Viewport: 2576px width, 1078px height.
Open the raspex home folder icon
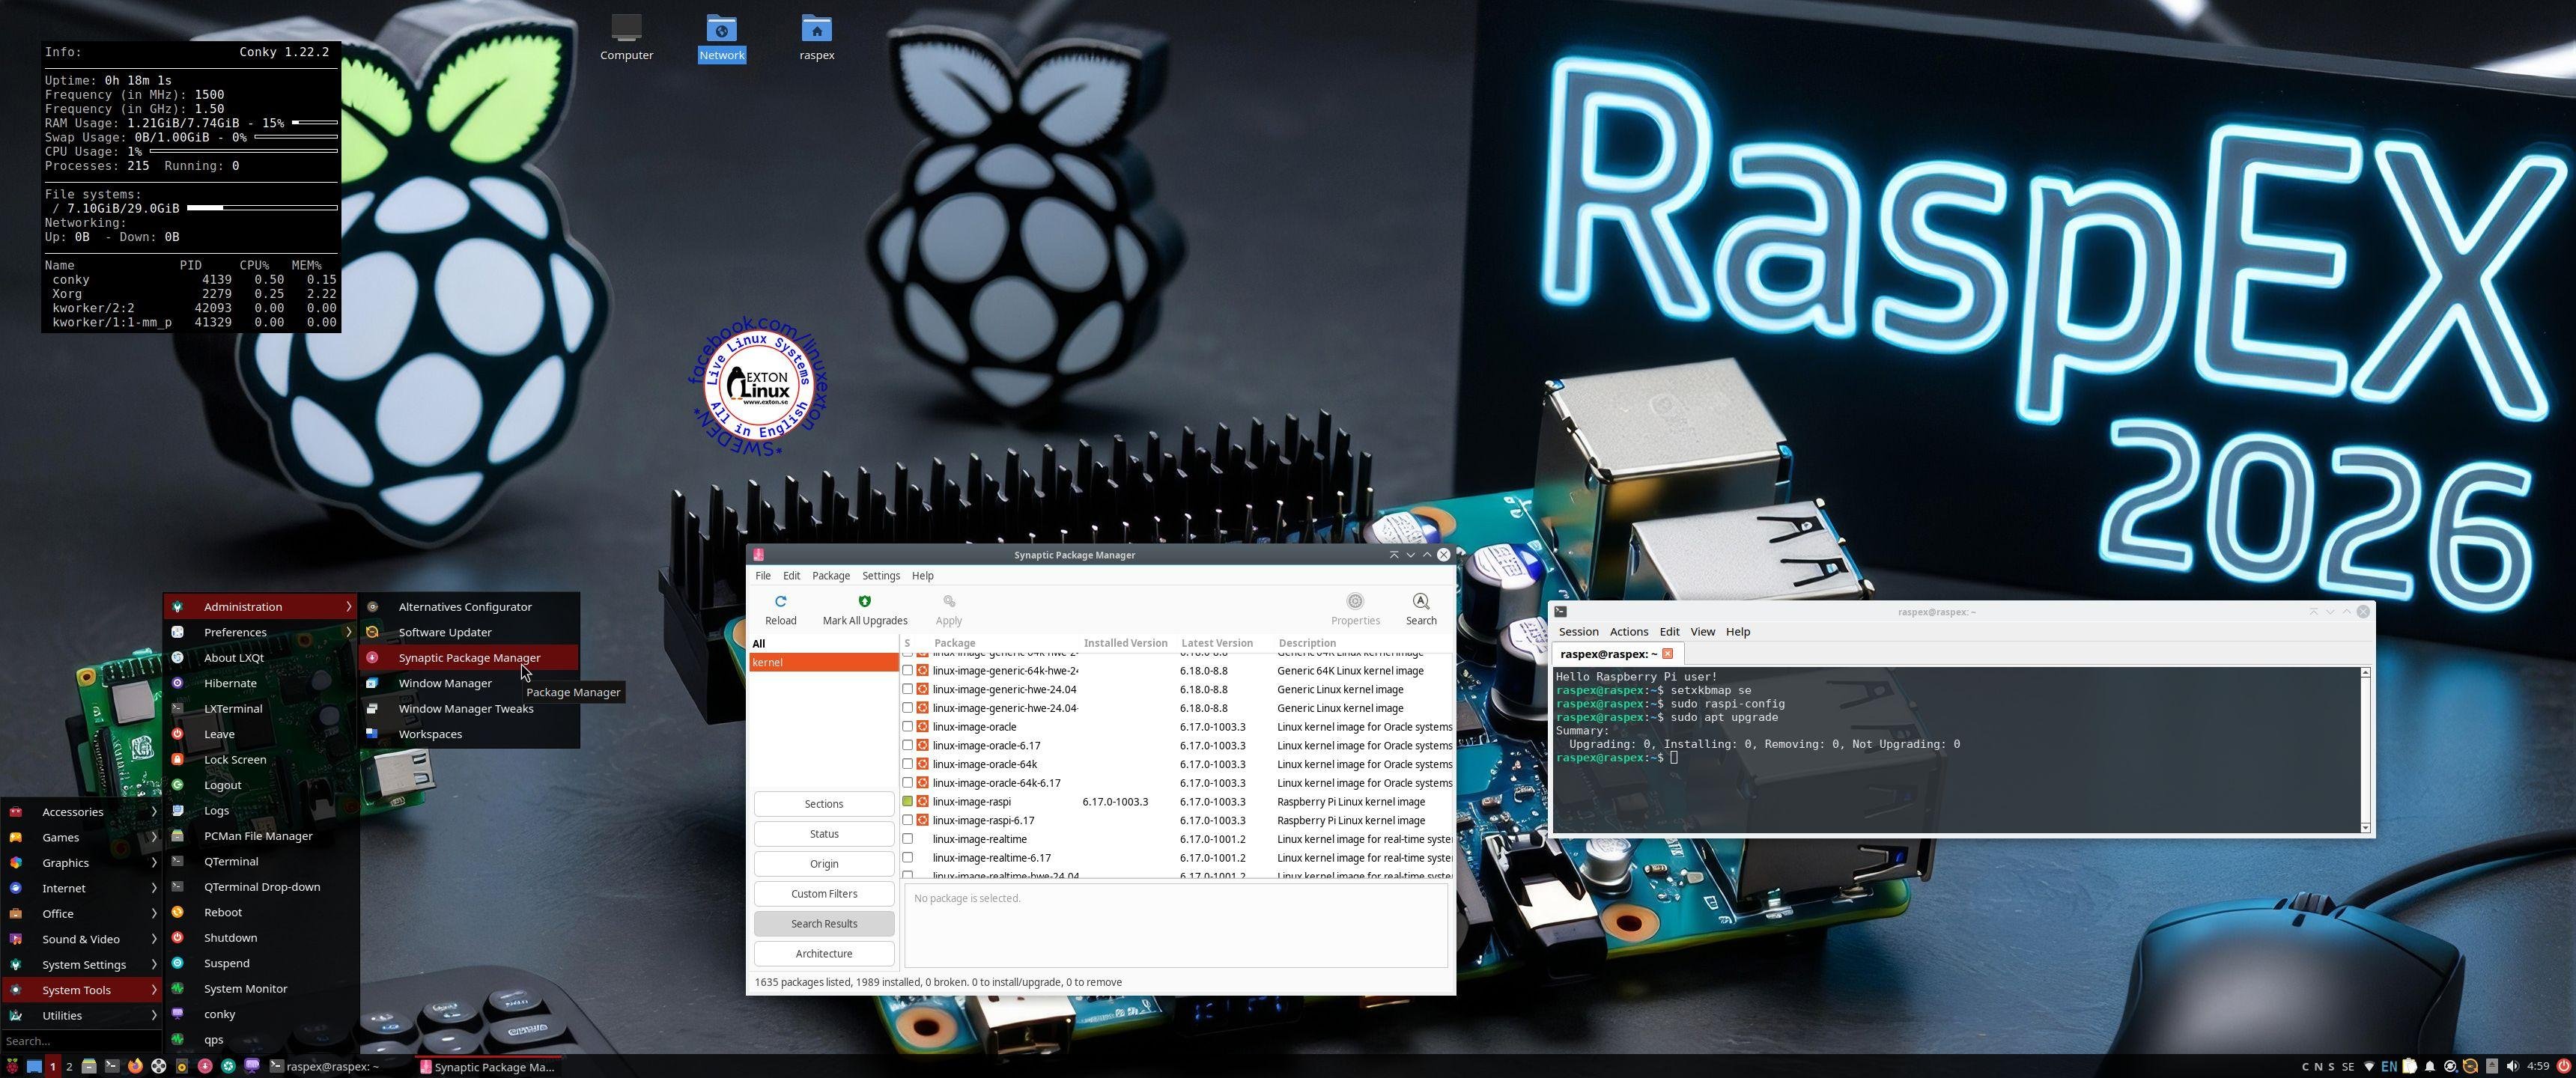(x=816, y=29)
